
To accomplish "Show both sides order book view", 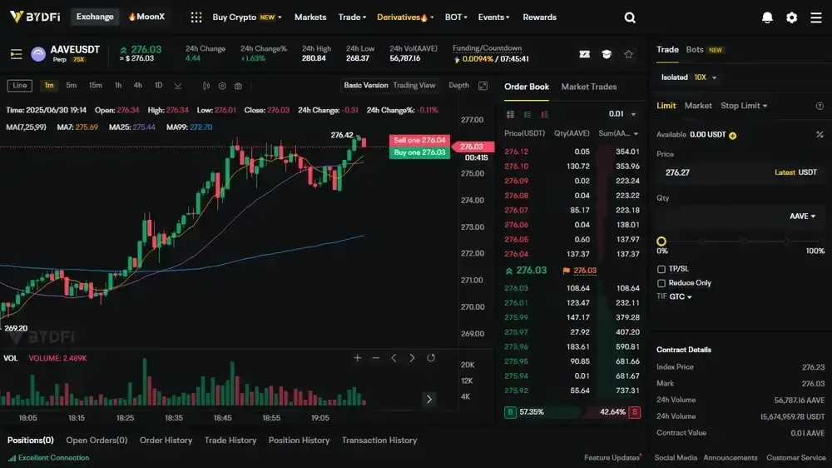I will (x=511, y=114).
